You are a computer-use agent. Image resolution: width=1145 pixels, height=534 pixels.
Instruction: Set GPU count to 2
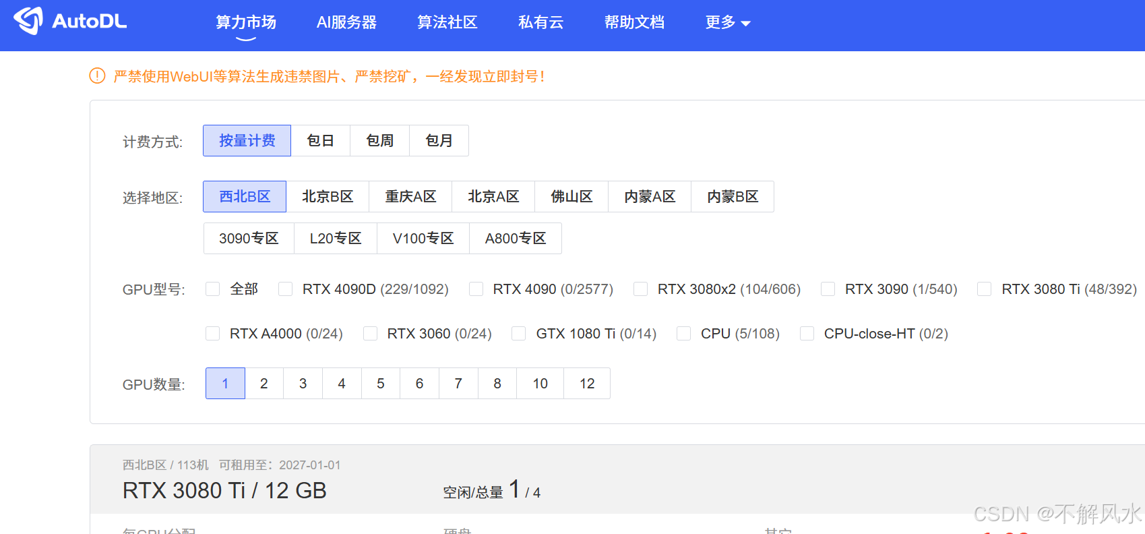(264, 383)
